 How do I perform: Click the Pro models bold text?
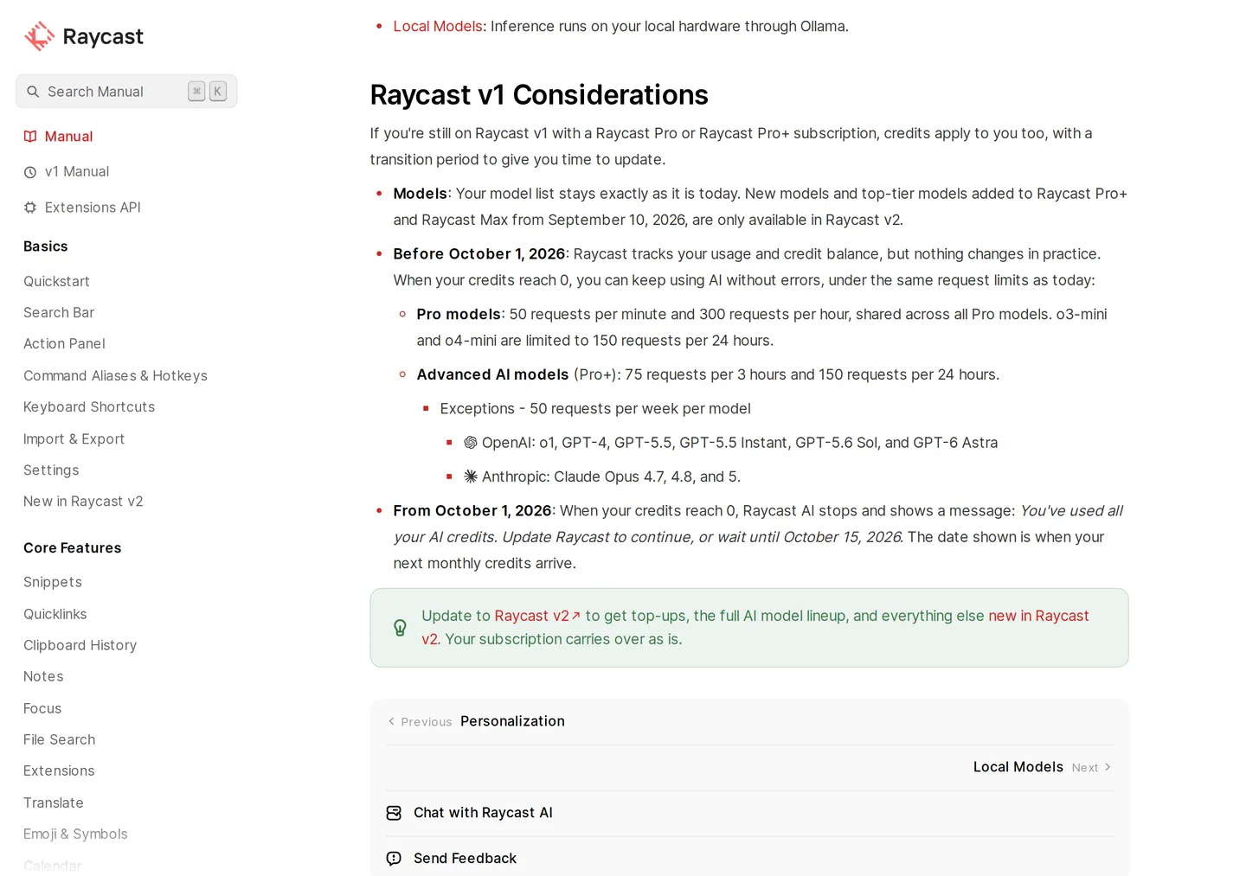[459, 315]
